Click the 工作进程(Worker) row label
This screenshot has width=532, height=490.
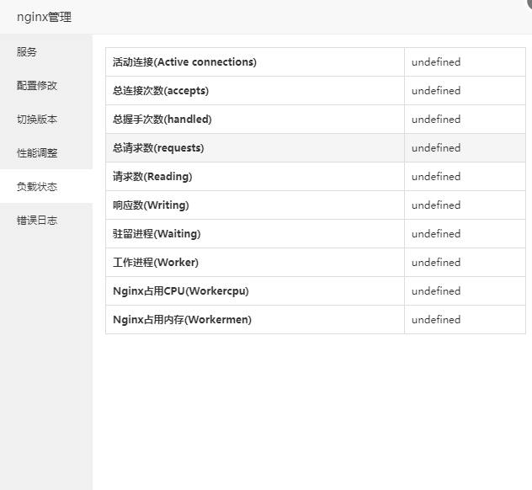pyautogui.click(x=156, y=263)
